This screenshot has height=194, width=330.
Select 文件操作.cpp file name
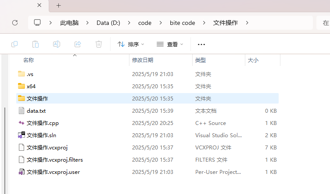pyautogui.click(x=43, y=123)
